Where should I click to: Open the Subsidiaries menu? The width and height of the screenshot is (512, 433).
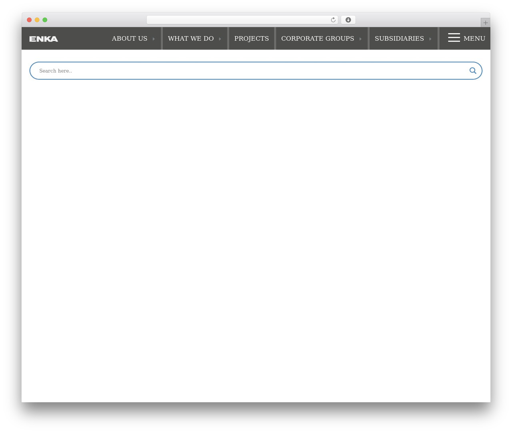tap(399, 38)
